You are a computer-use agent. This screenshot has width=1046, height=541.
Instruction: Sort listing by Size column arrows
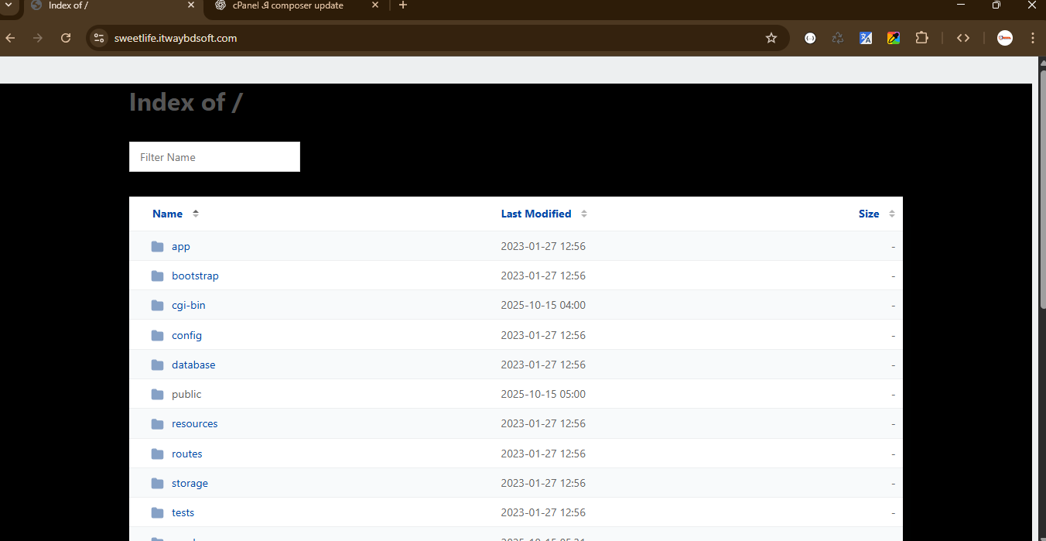point(891,214)
